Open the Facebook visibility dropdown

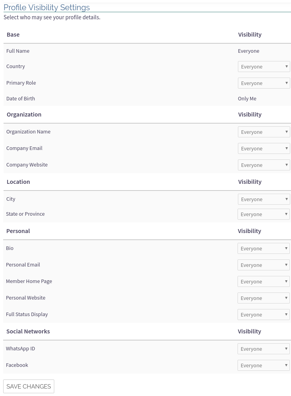pyautogui.click(x=263, y=365)
